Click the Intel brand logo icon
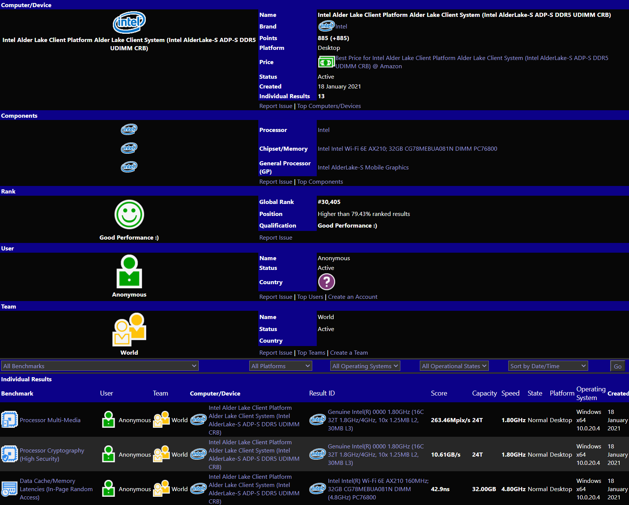 click(x=326, y=26)
